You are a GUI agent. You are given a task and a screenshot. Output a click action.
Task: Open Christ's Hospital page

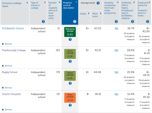pos(11,94)
